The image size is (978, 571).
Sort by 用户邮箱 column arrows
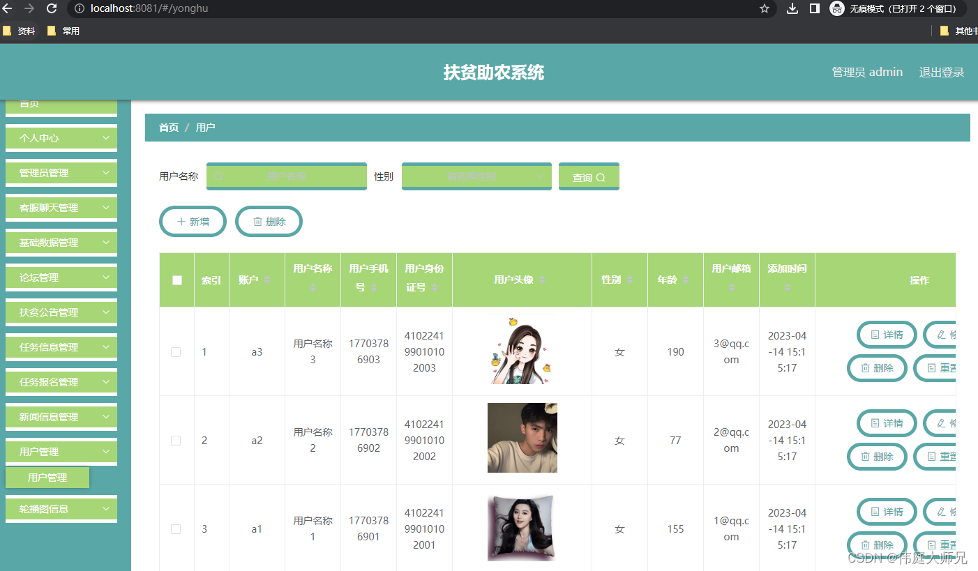pos(731,287)
